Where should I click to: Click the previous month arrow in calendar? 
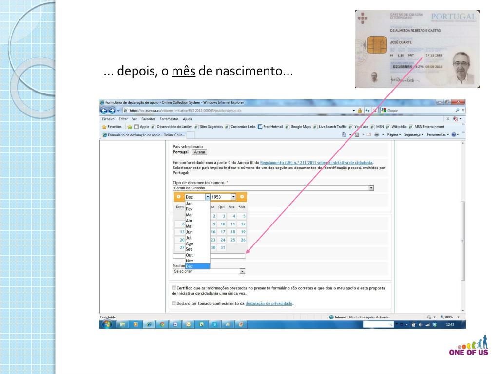click(178, 197)
